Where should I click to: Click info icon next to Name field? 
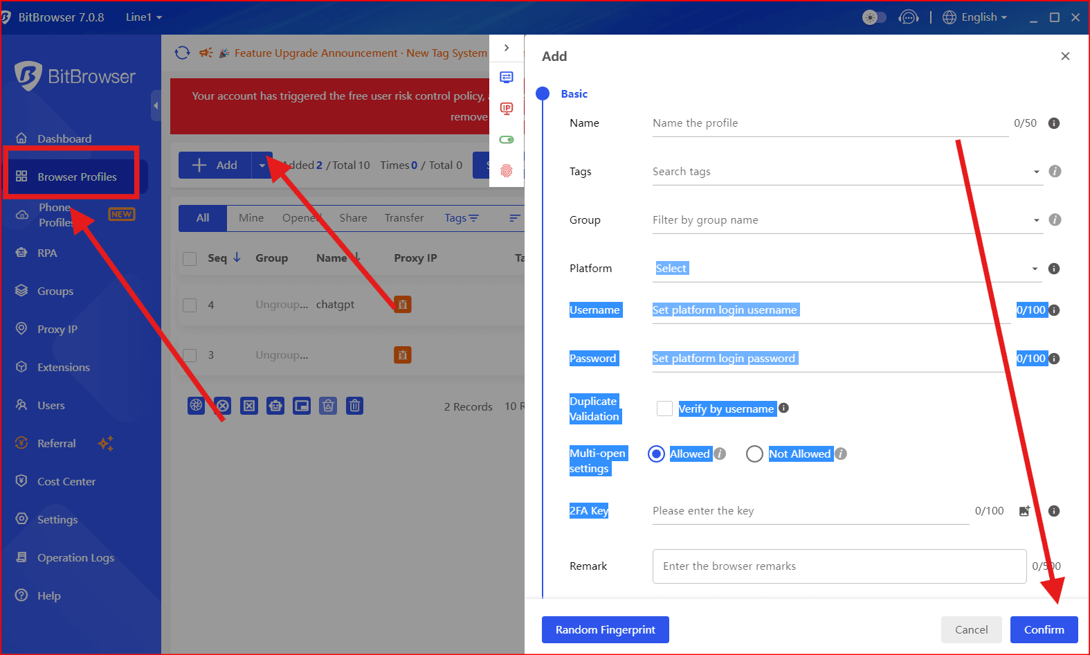pyautogui.click(x=1053, y=123)
